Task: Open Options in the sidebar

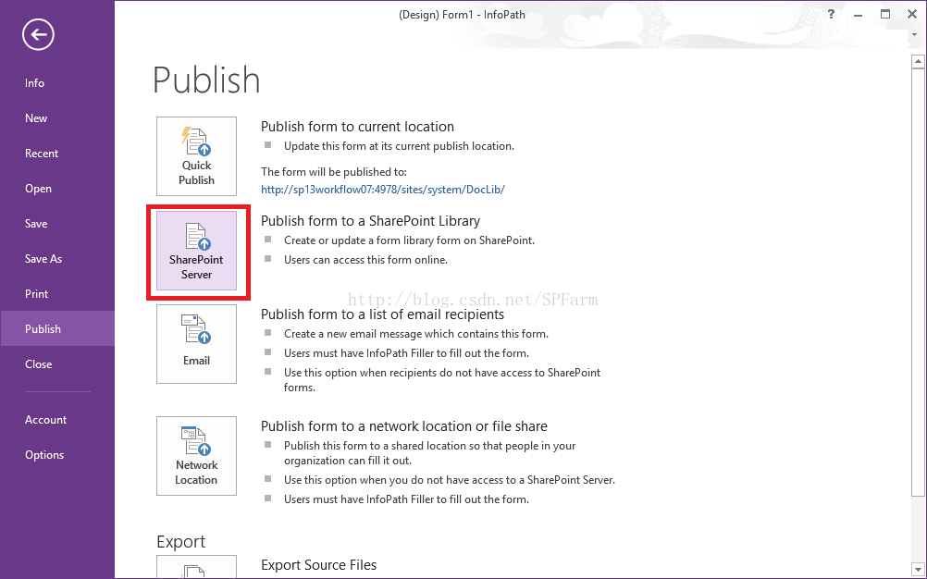Action: coord(44,455)
